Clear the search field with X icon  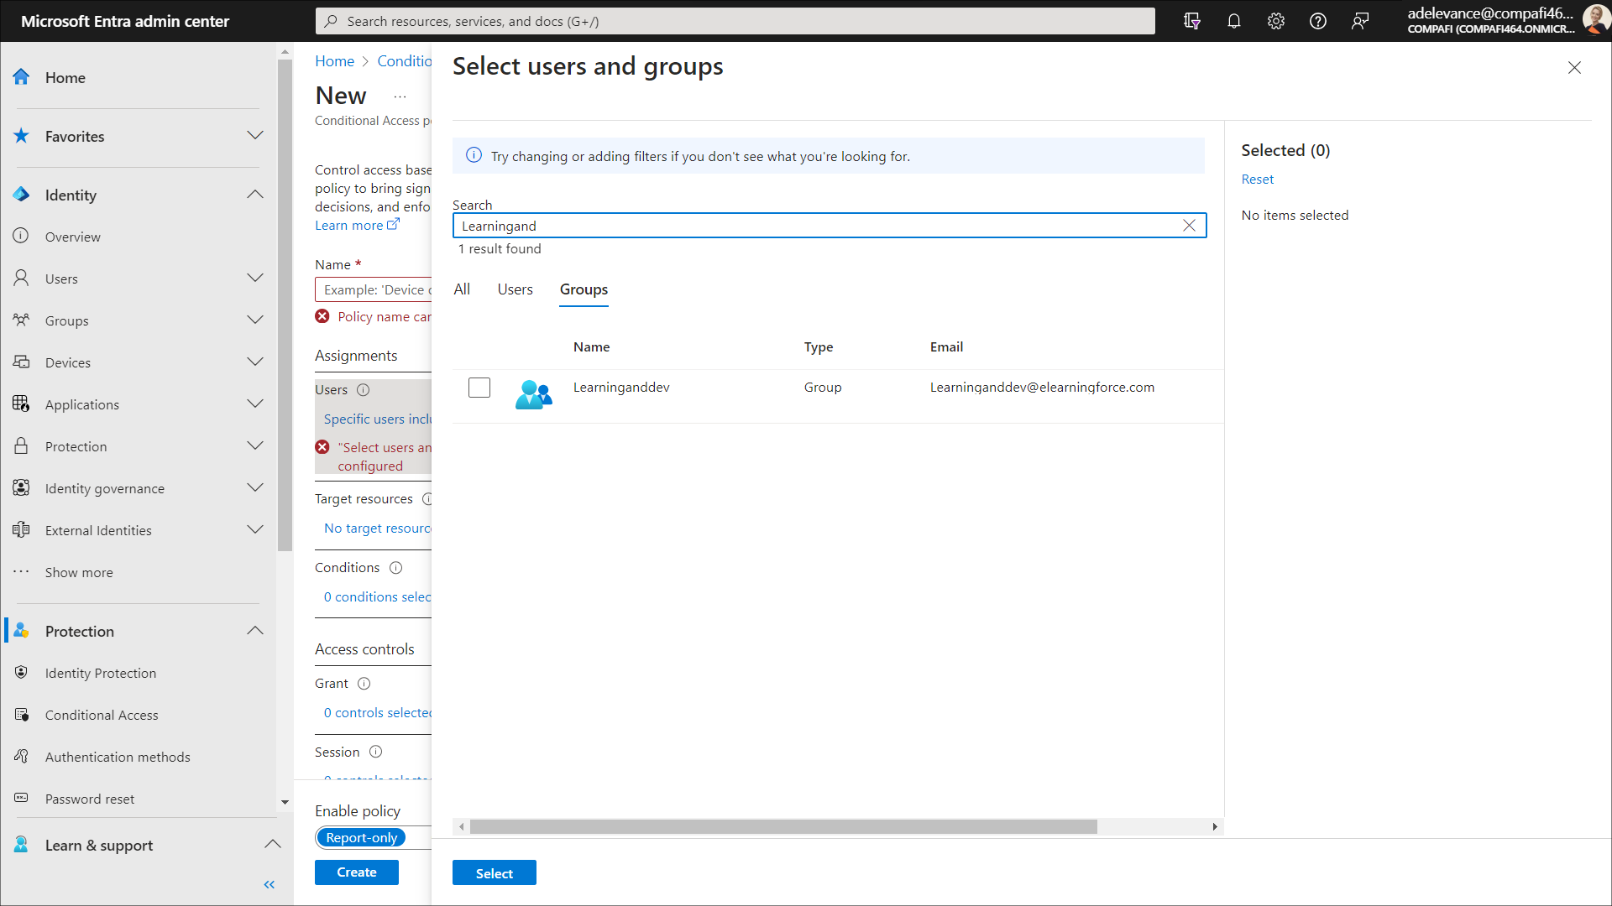(x=1189, y=226)
